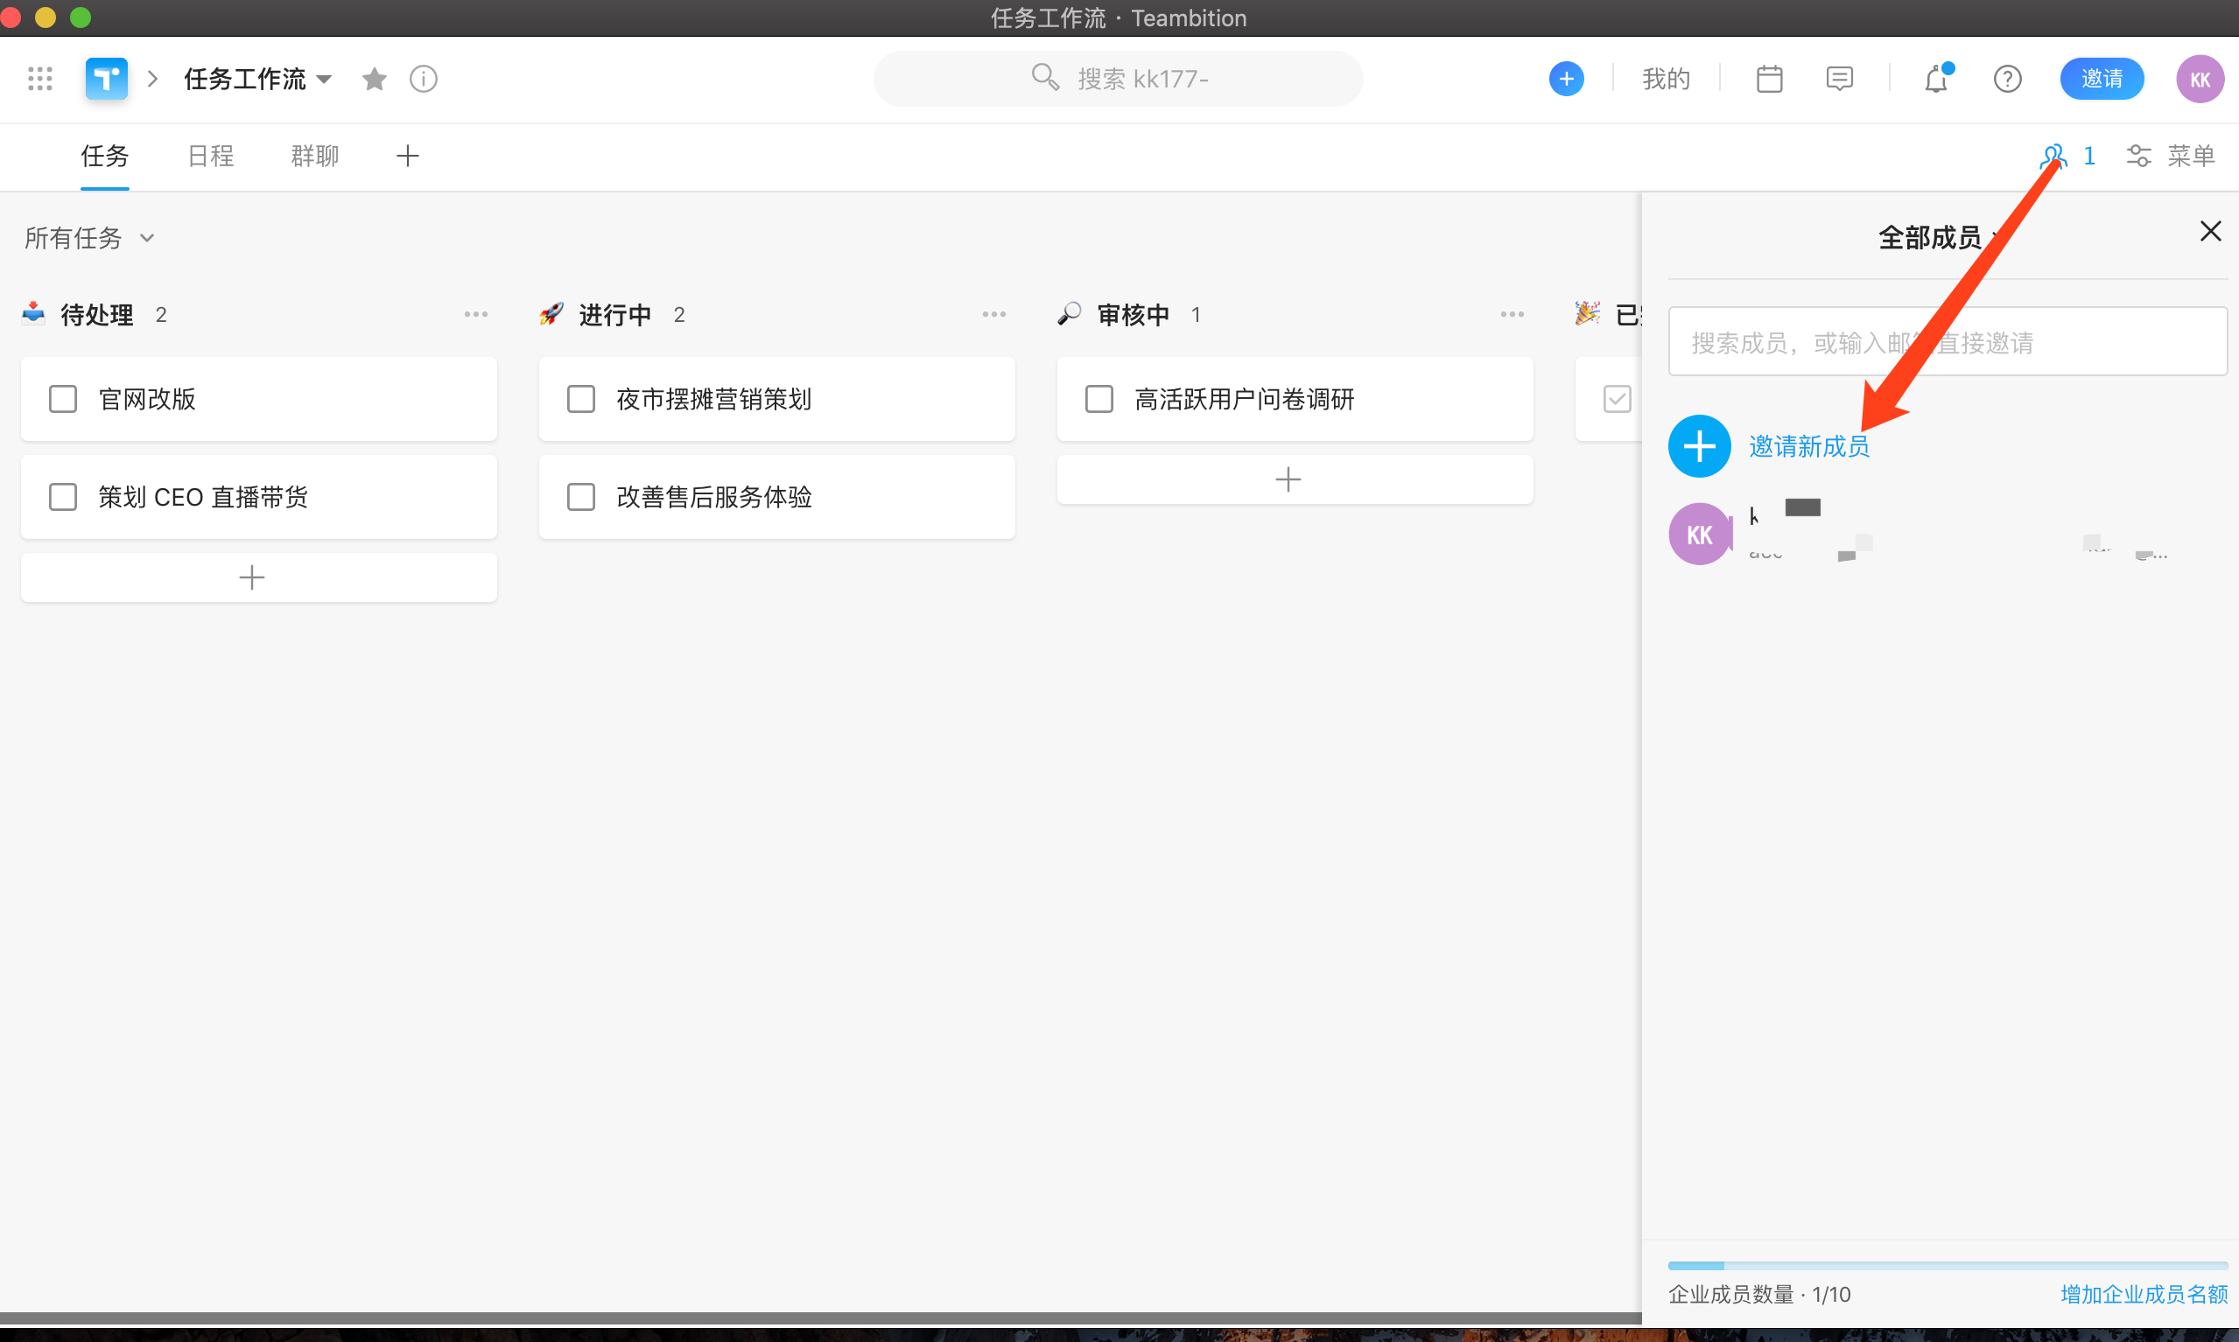The width and height of the screenshot is (2239, 1342).
Task: Open the 群聊 tab
Action: 314,156
